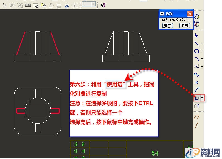Close the 选取 dialog with the red X
Viewport: 222px width, 159px height.
click(190, 14)
